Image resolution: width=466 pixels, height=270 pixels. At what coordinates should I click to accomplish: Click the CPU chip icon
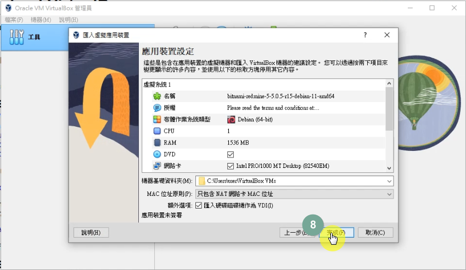(x=157, y=131)
